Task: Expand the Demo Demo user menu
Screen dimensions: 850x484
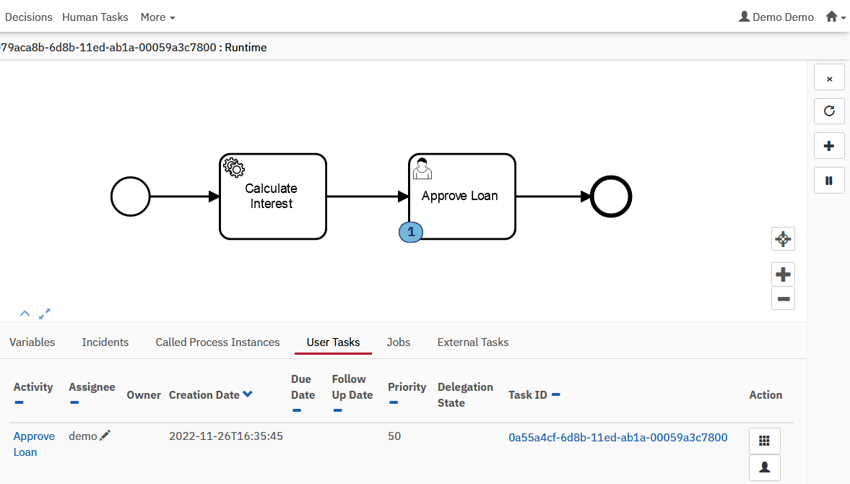Action: pyautogui.click(x=776, y=17)
